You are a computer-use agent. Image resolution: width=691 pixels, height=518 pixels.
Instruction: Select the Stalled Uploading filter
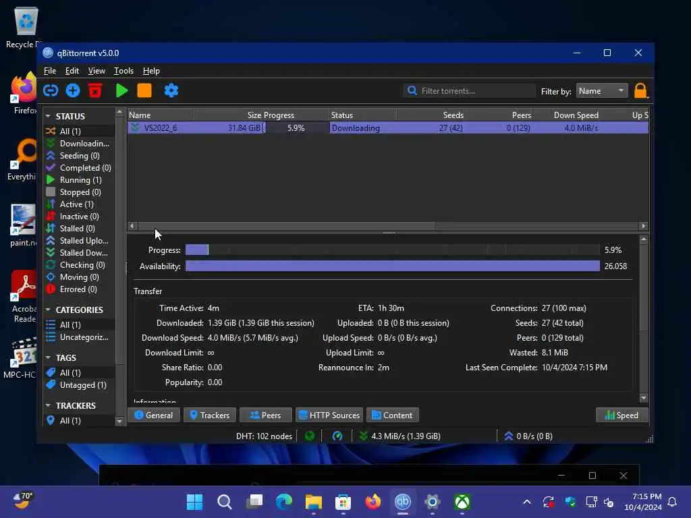click(x=80, y=241)
